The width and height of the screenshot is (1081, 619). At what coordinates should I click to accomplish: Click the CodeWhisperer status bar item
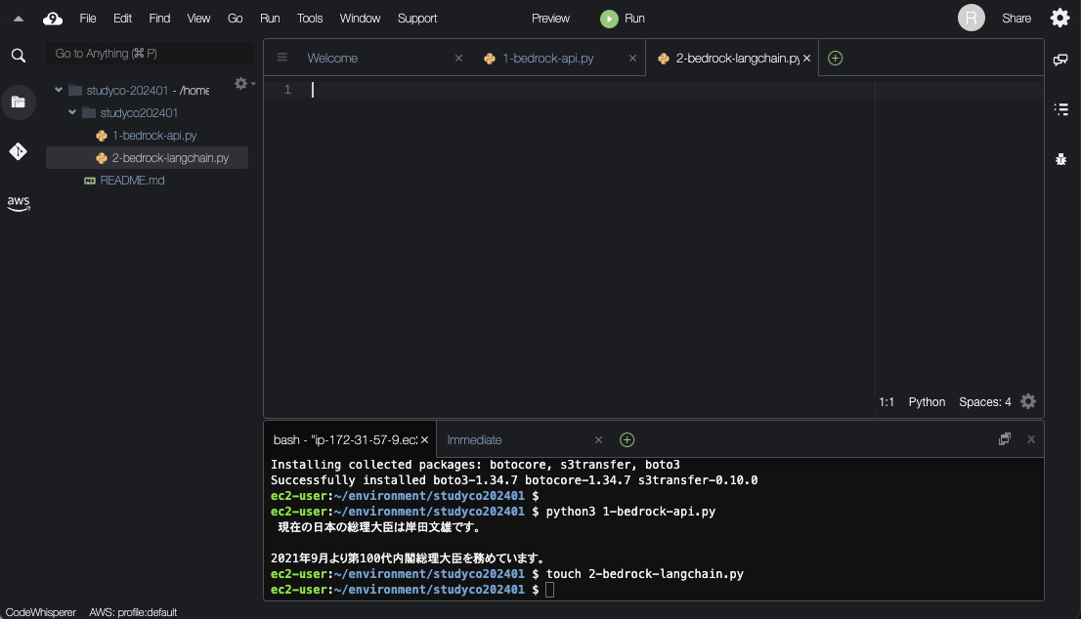click(x=39, y=612)
